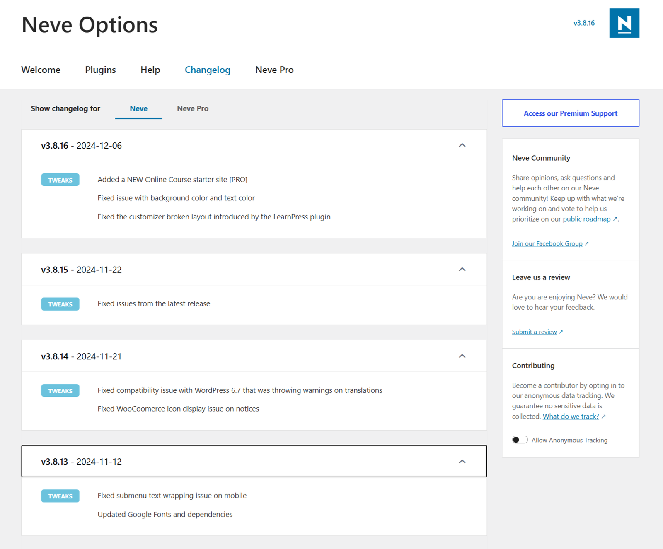Image resolution: width=663 pixels, height=549 pixels.
Task: Switch to the Plugins tab
Action: pos(100,70)
